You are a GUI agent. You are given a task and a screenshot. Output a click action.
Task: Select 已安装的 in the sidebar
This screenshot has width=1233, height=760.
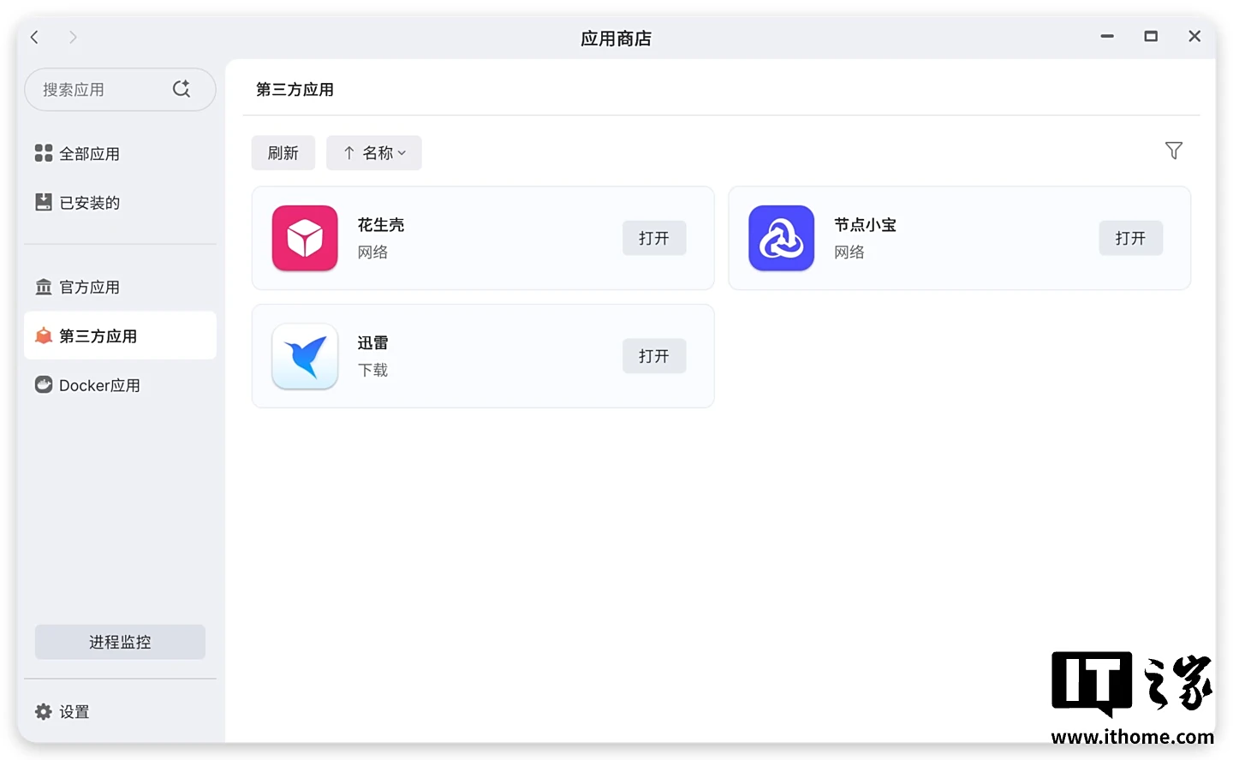(89, 203)
